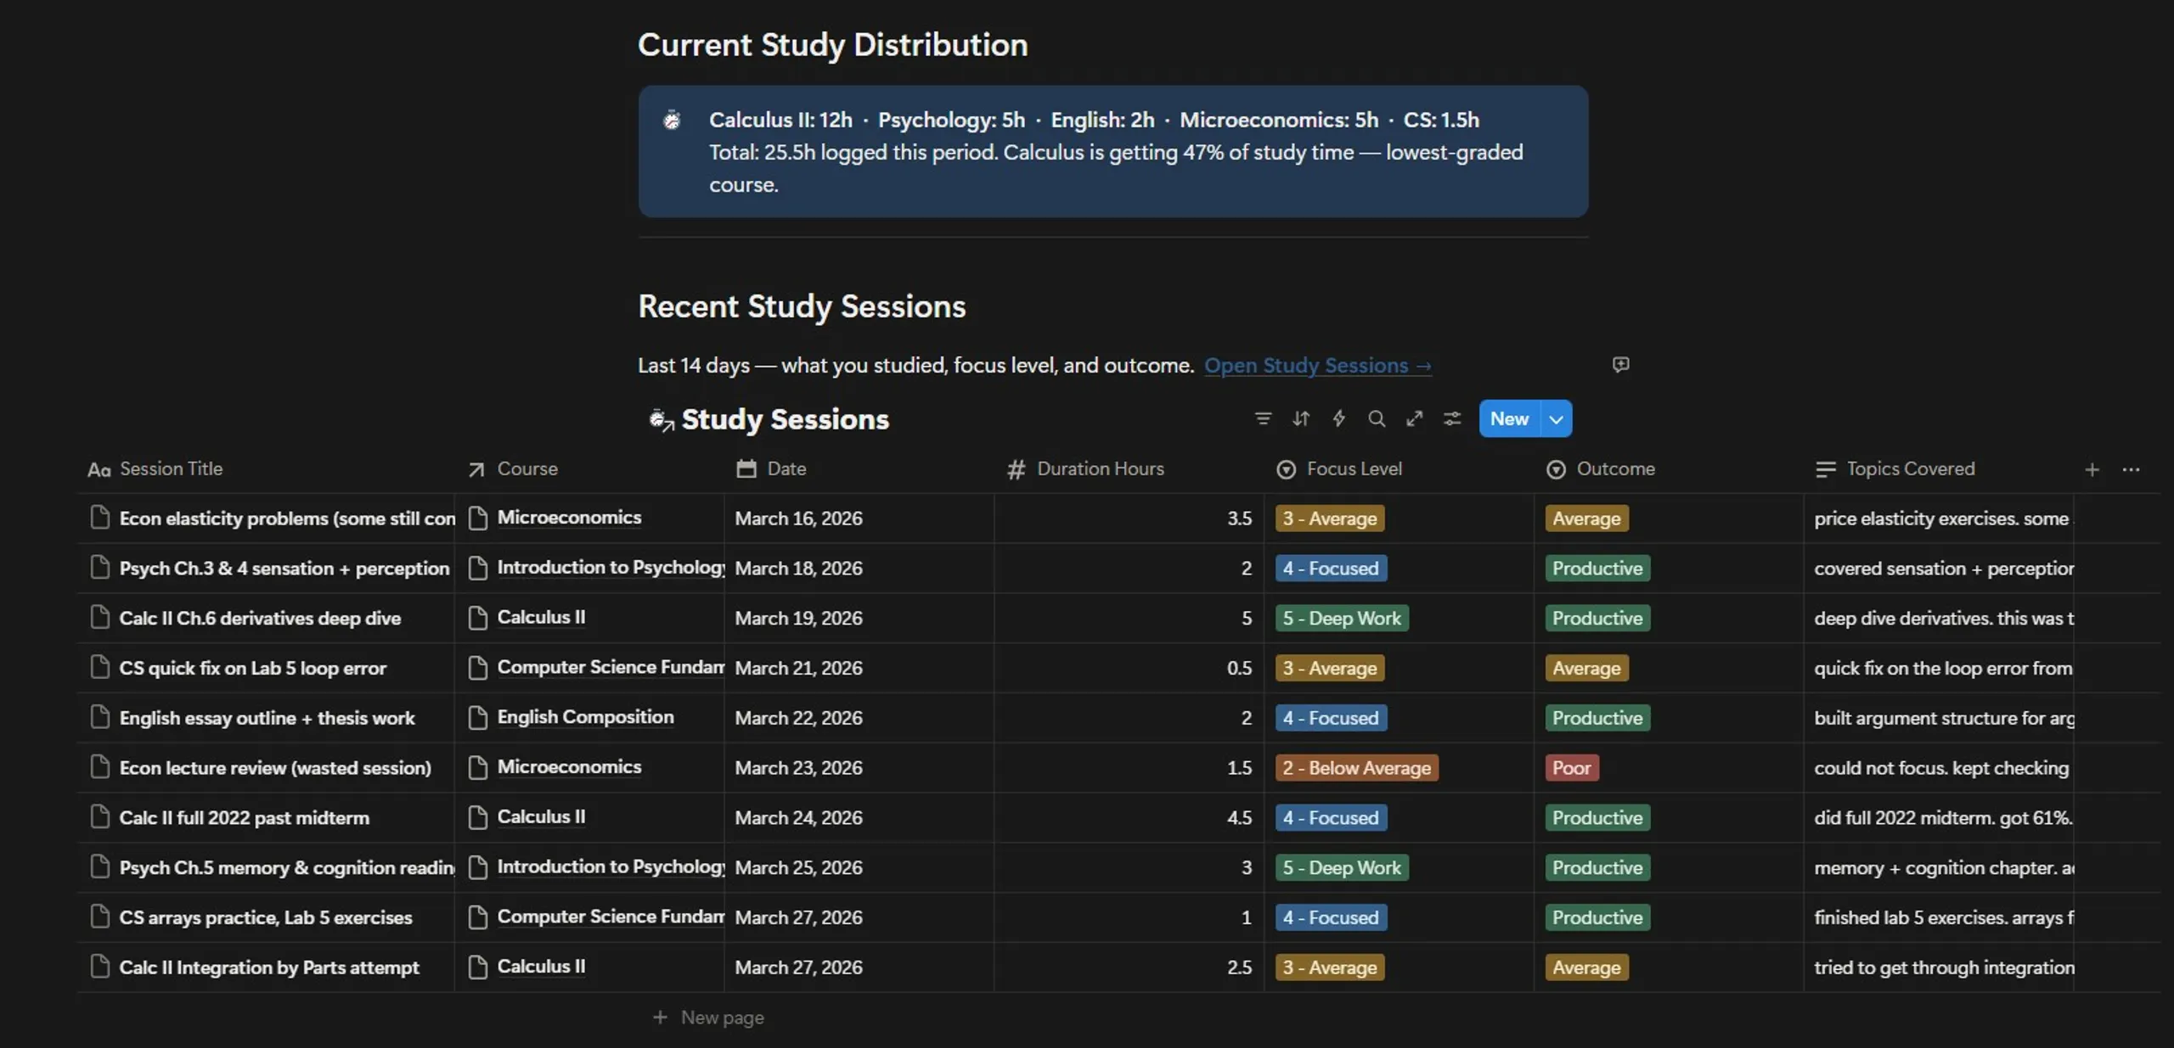Open CS quick fix on Lab 5 loop error

[x=253, y=668]
